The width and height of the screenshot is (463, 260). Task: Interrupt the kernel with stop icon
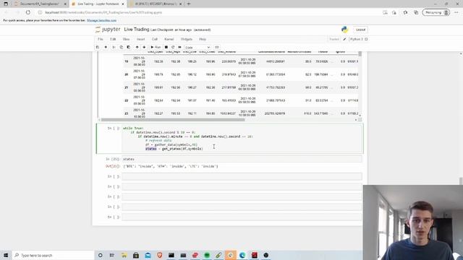pyautogui.click(x=166, y=47)
